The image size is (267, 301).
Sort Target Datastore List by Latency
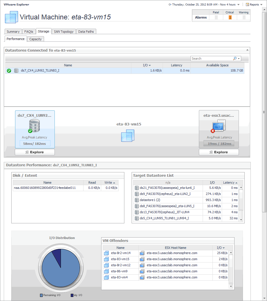click(x=230, y=183)
